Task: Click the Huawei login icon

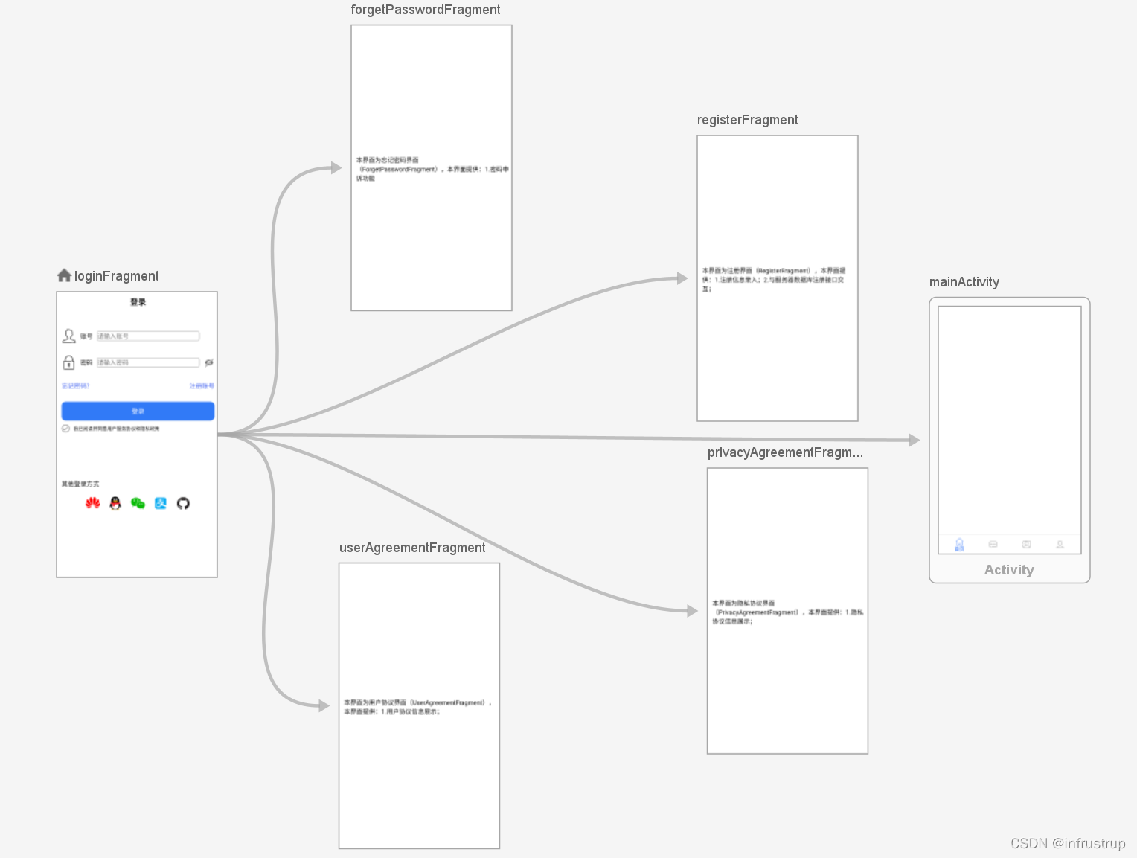Action: point(92,504)
